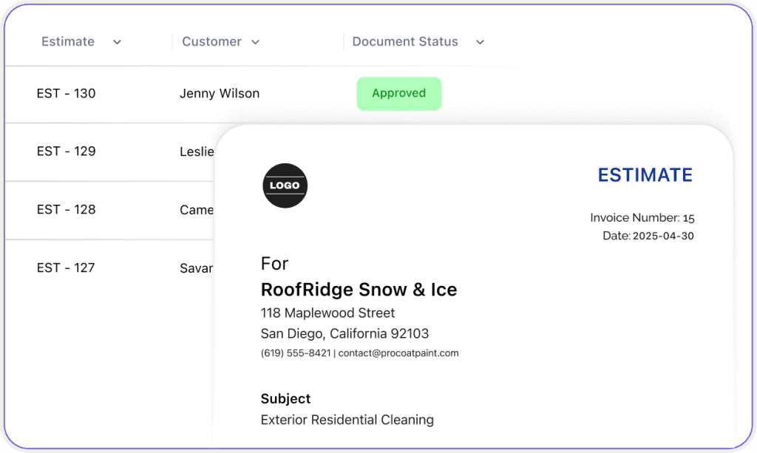Click customer name Jenny Wilson
This screenshot has width=757, height=453.
(220, 93)
